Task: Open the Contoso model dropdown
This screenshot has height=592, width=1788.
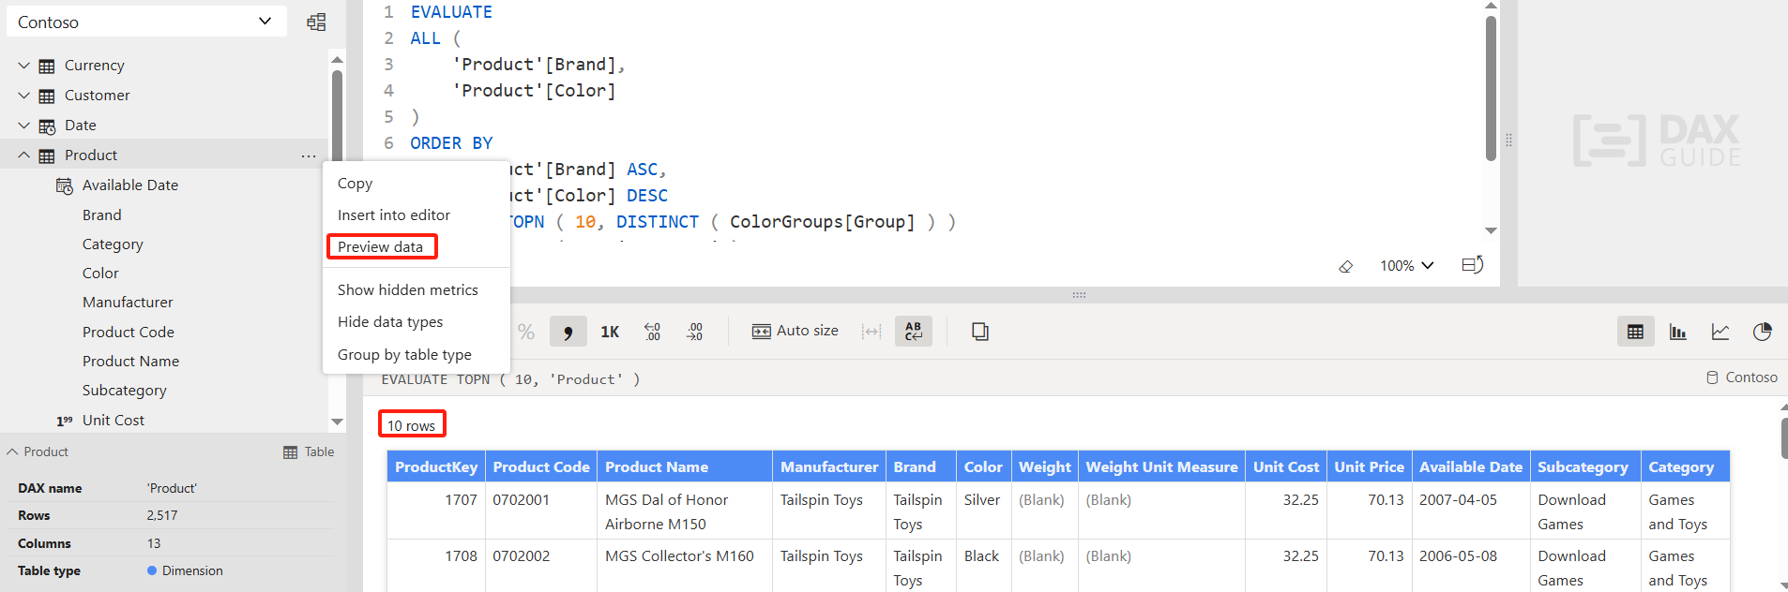Action: click(144, 22)
